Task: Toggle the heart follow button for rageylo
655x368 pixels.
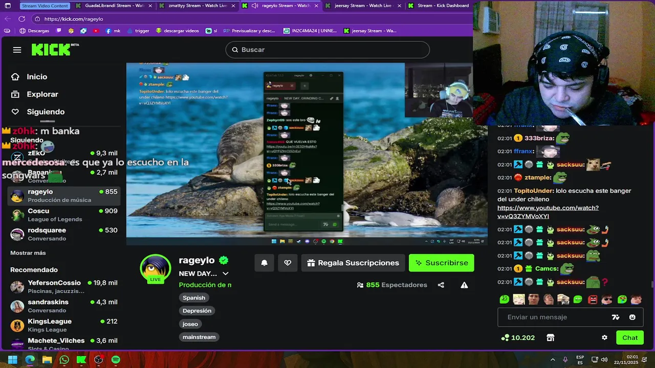Action: pyautogui.click(x=288, y=263)
